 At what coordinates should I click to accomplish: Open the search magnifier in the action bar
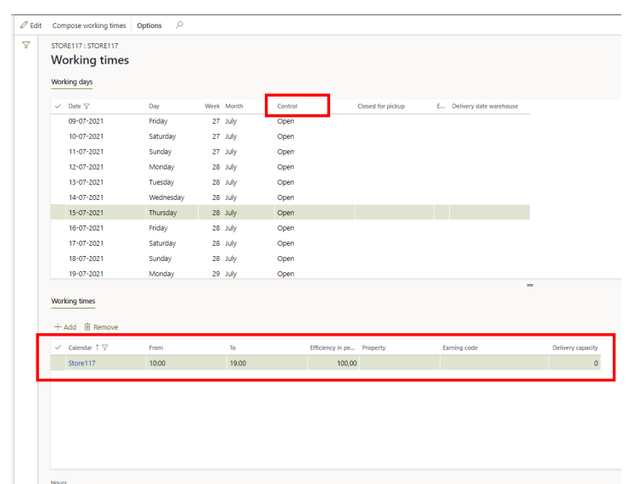click(179, 25)
